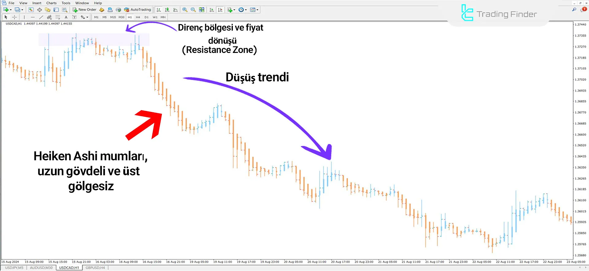This screenshot has height=271, width=589.
Task: Select the Text Label tool
Action: [x=74, y=17]
